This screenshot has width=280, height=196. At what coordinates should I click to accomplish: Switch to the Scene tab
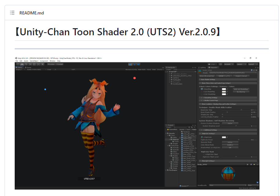coord(28,67)
